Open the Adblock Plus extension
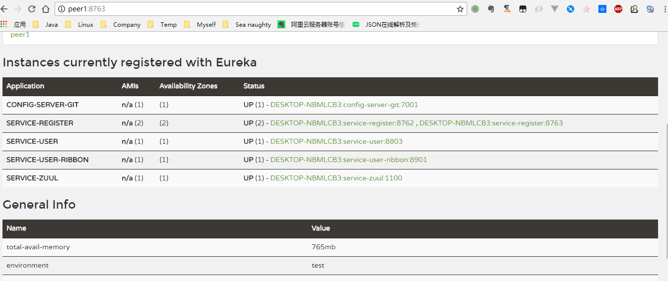668x281 pixels. click(x=618, y=9)
